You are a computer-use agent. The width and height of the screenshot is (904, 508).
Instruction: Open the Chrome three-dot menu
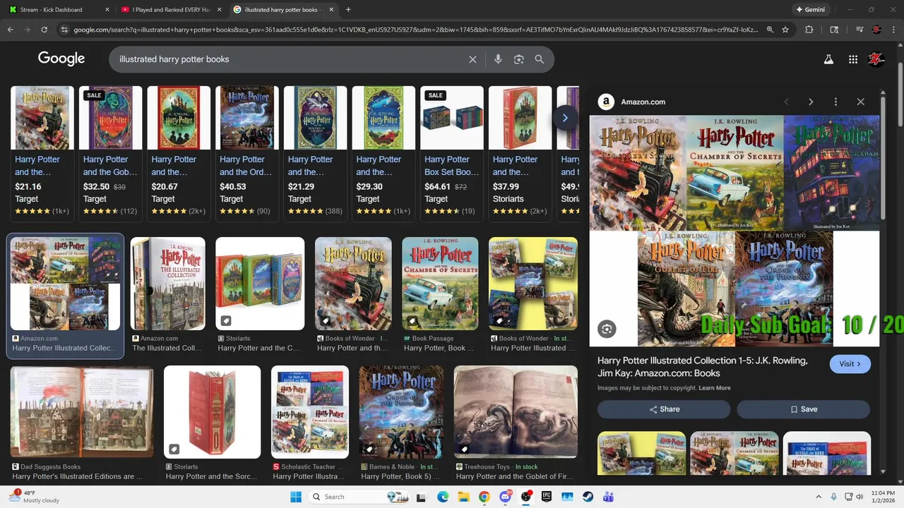(x=894, y=30)
